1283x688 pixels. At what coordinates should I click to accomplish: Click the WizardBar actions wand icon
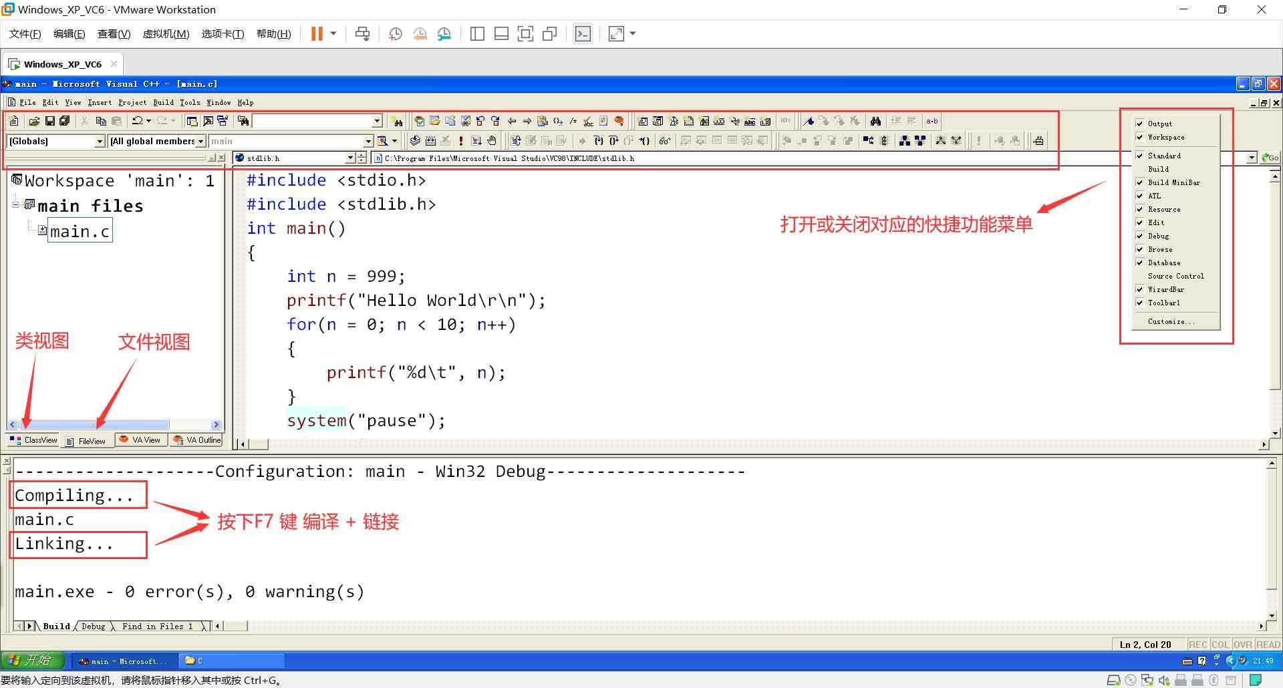coord(382,140)
